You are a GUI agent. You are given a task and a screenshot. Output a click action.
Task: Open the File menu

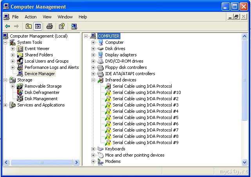point(15,17)
